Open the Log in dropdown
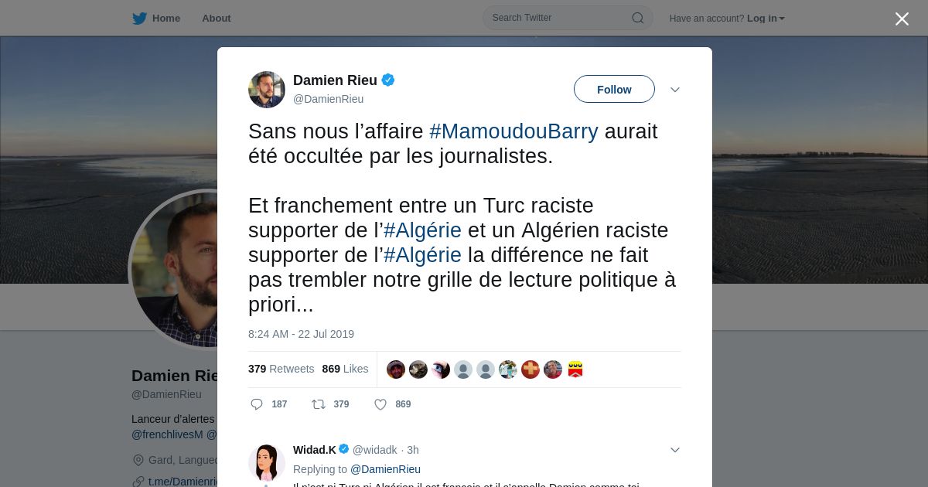The width and height of the screenshot is (928, 487). [x=766, y=19]
